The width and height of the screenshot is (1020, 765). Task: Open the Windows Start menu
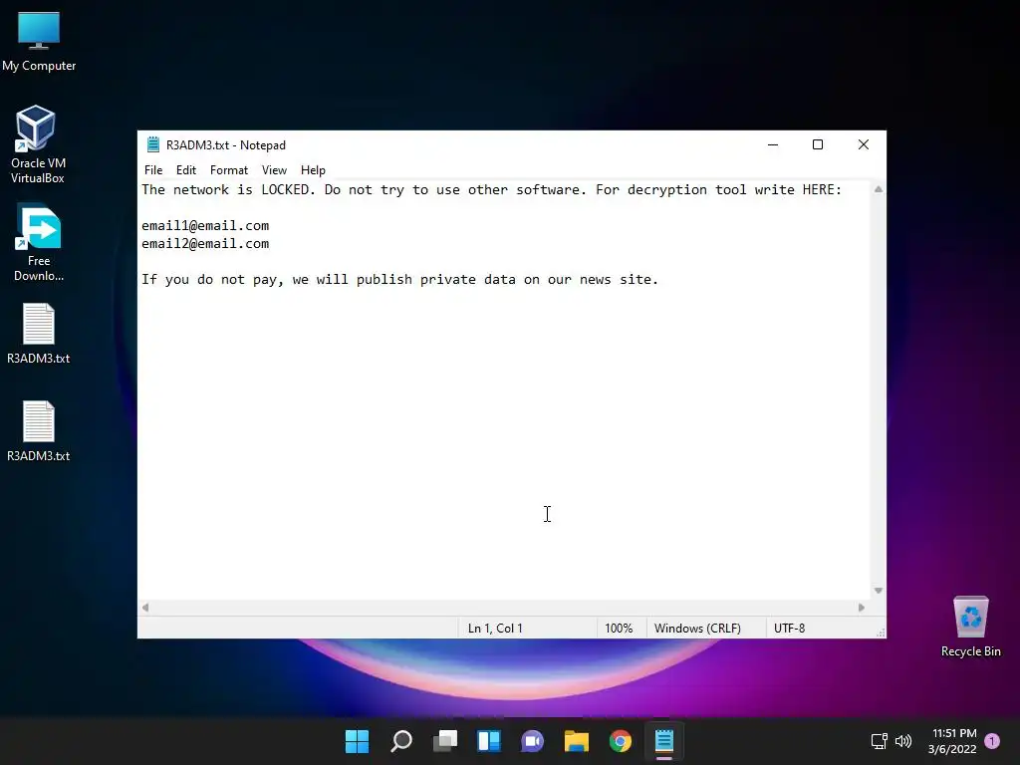tap(358, 741)
